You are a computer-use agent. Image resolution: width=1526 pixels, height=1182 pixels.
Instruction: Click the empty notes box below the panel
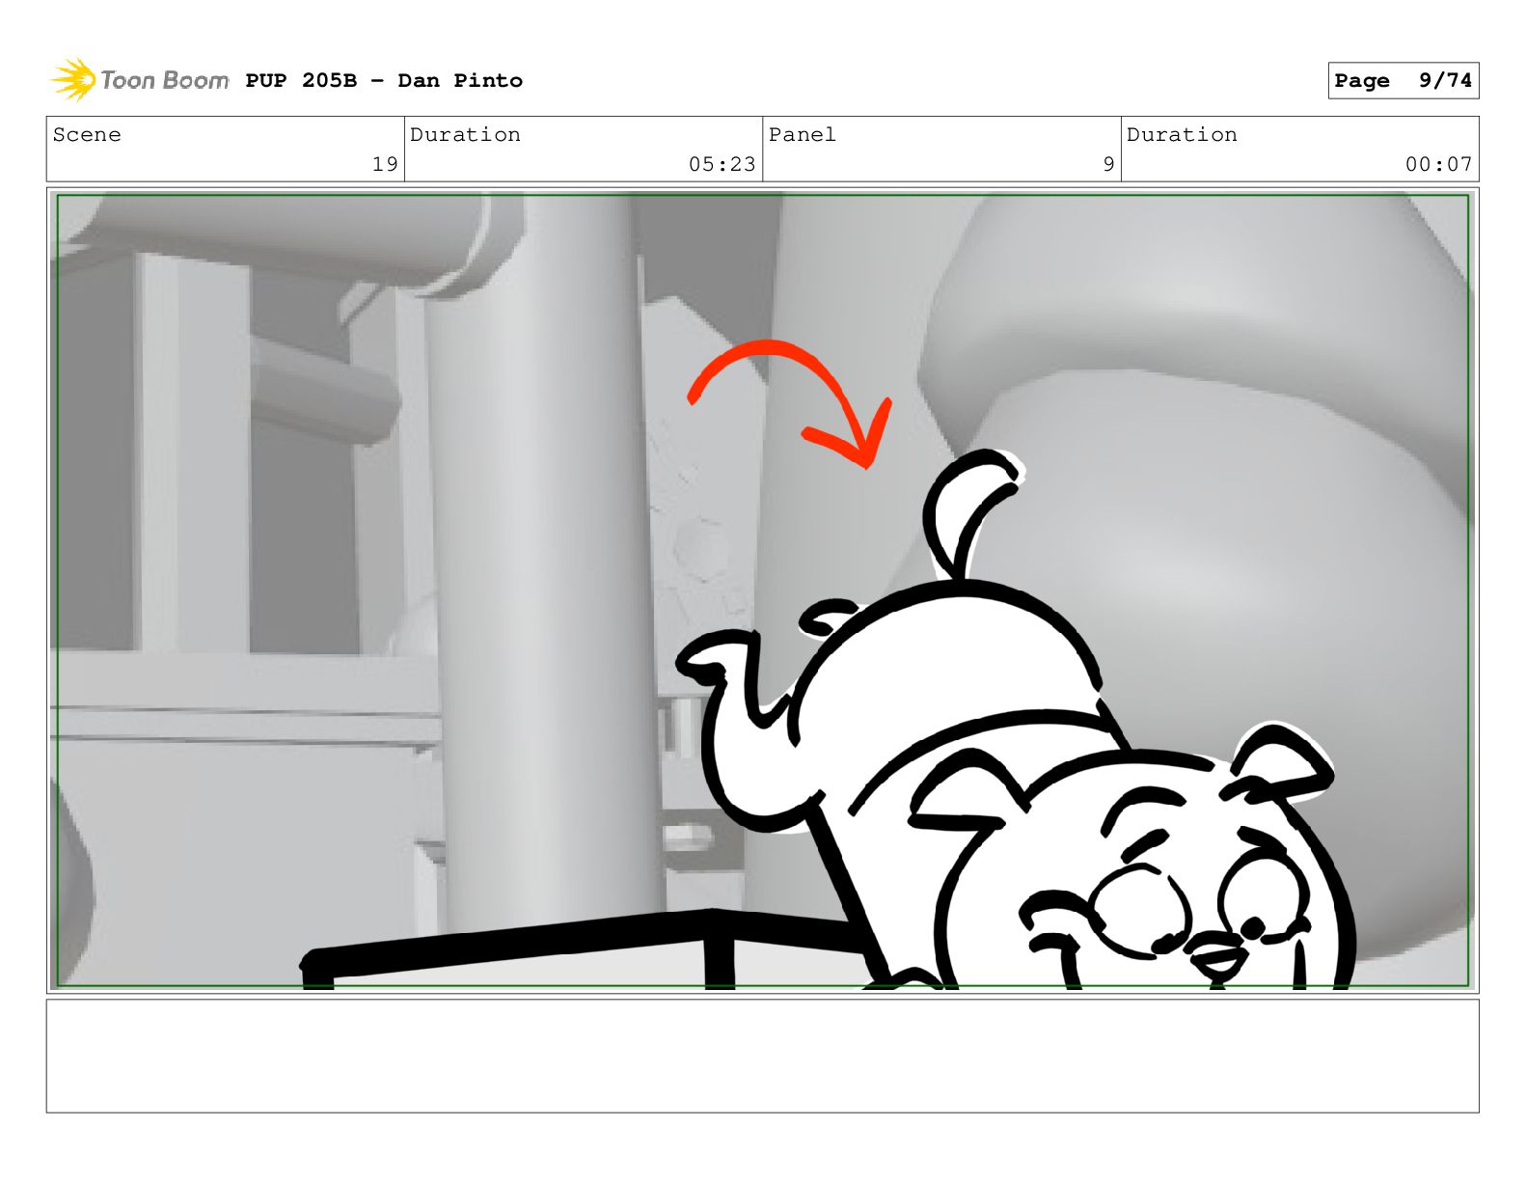762,1056
